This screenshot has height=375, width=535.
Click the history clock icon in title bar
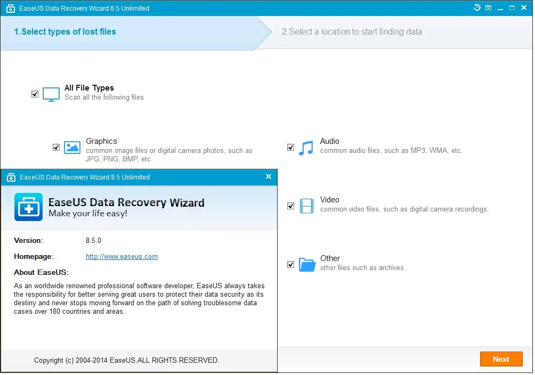(x=477, y=8)
